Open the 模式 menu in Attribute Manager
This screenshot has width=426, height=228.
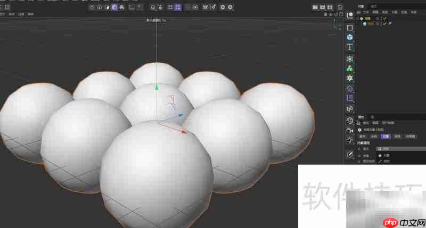pyautogui.click(x=366, y=123)
